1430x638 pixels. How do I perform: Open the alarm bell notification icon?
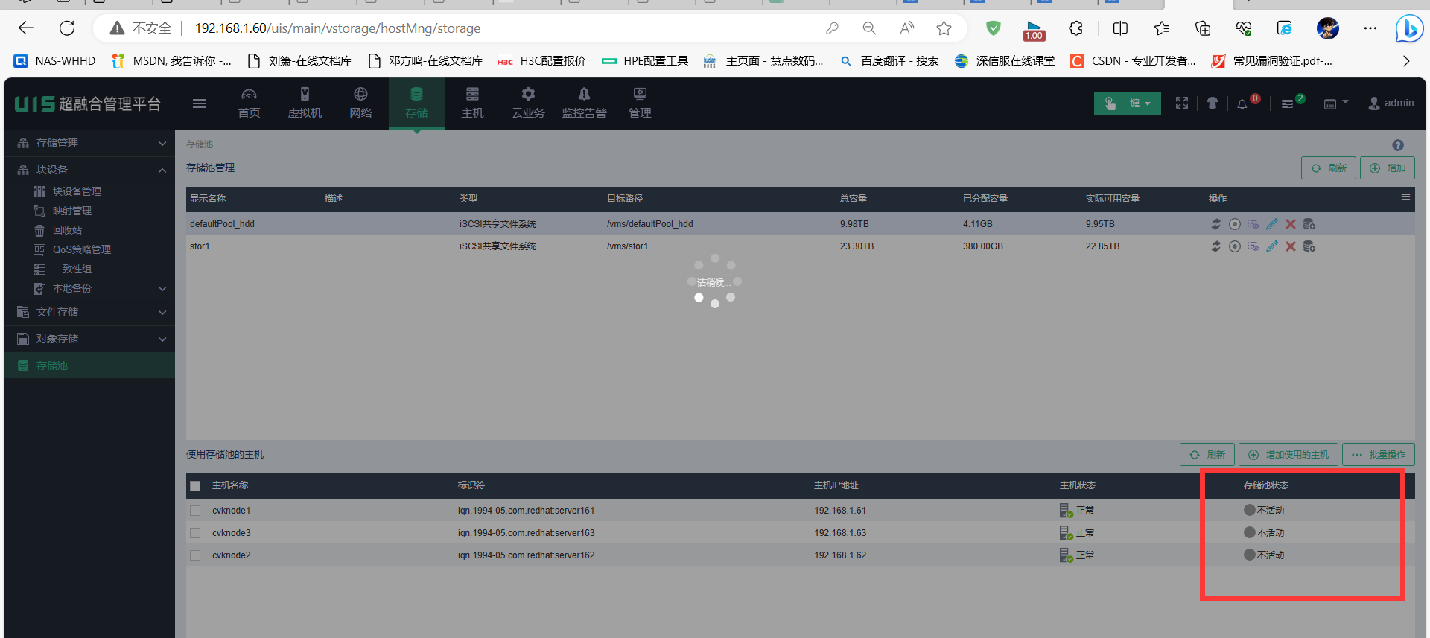[x=1242, y=104]
